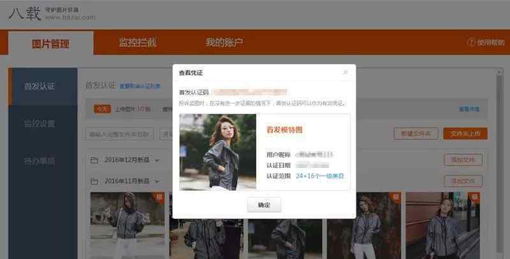Image resolution: width=510 pixels, height=259 pixels.
Task: Select 首发认证 in the sidebar
Action: click(43, 87)
